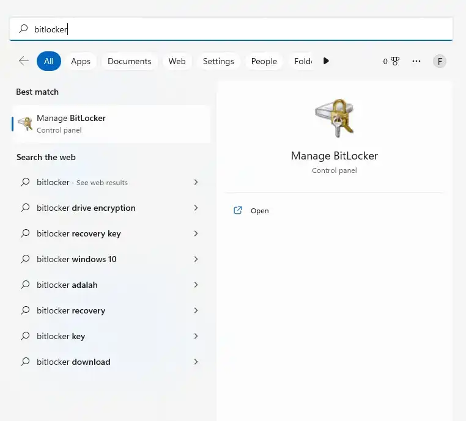The width and height of the screenshot is (466, 421).
Task: Expand chevron for the 'bitlocker key' row
Action: 196,336
